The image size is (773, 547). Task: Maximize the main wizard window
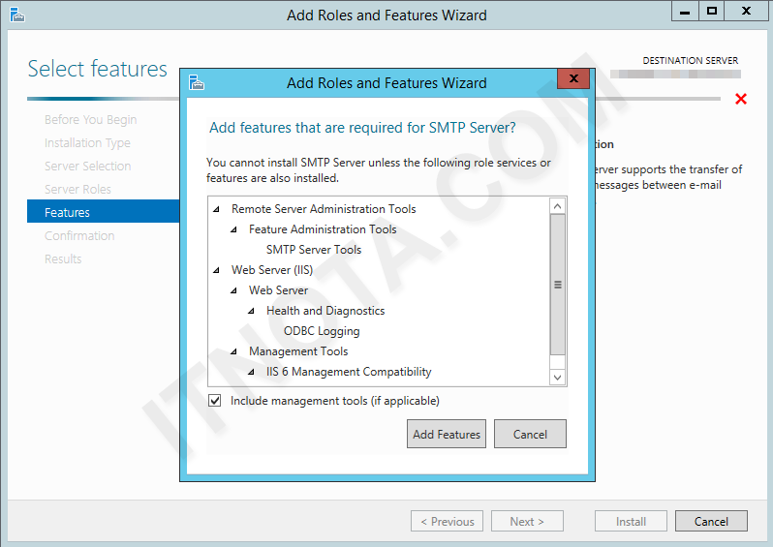pyautogui.click(x=711, y=11)
